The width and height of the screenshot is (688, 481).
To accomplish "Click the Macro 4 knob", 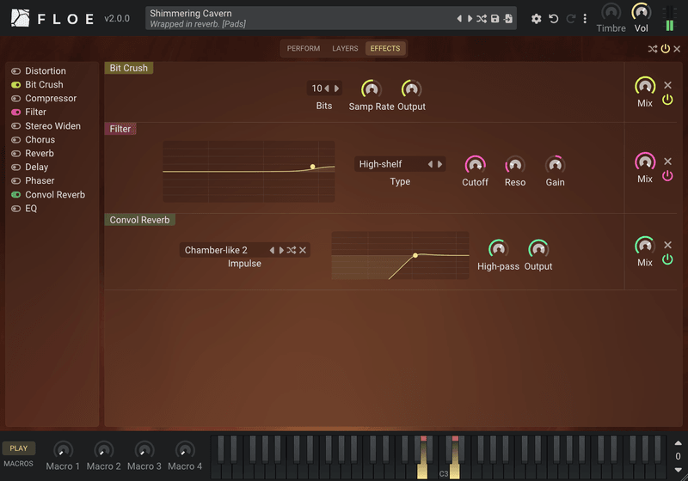I will click(185, 450).
